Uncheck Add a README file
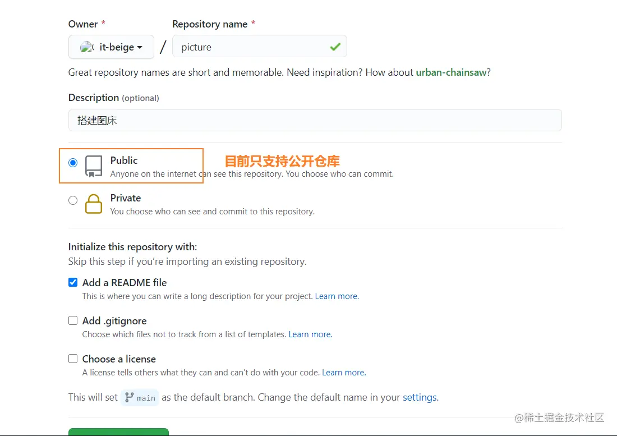Screen dimensions: 617x436 pos(73,282)
